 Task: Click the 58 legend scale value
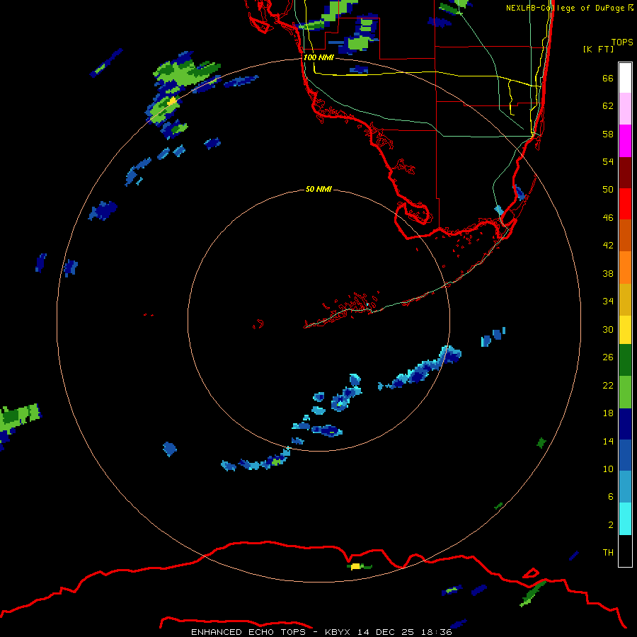click(x=608, y=134)
